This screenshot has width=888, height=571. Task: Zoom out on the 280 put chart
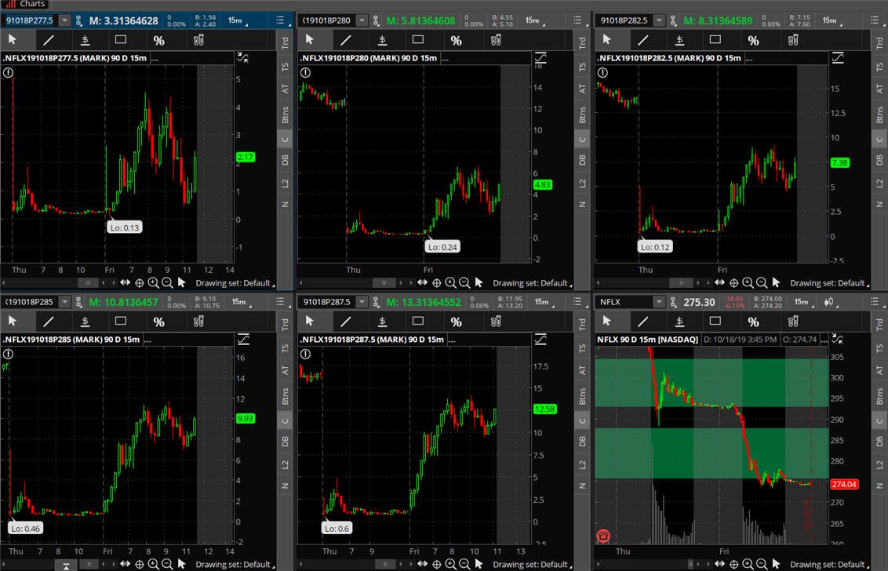(464, 282)
